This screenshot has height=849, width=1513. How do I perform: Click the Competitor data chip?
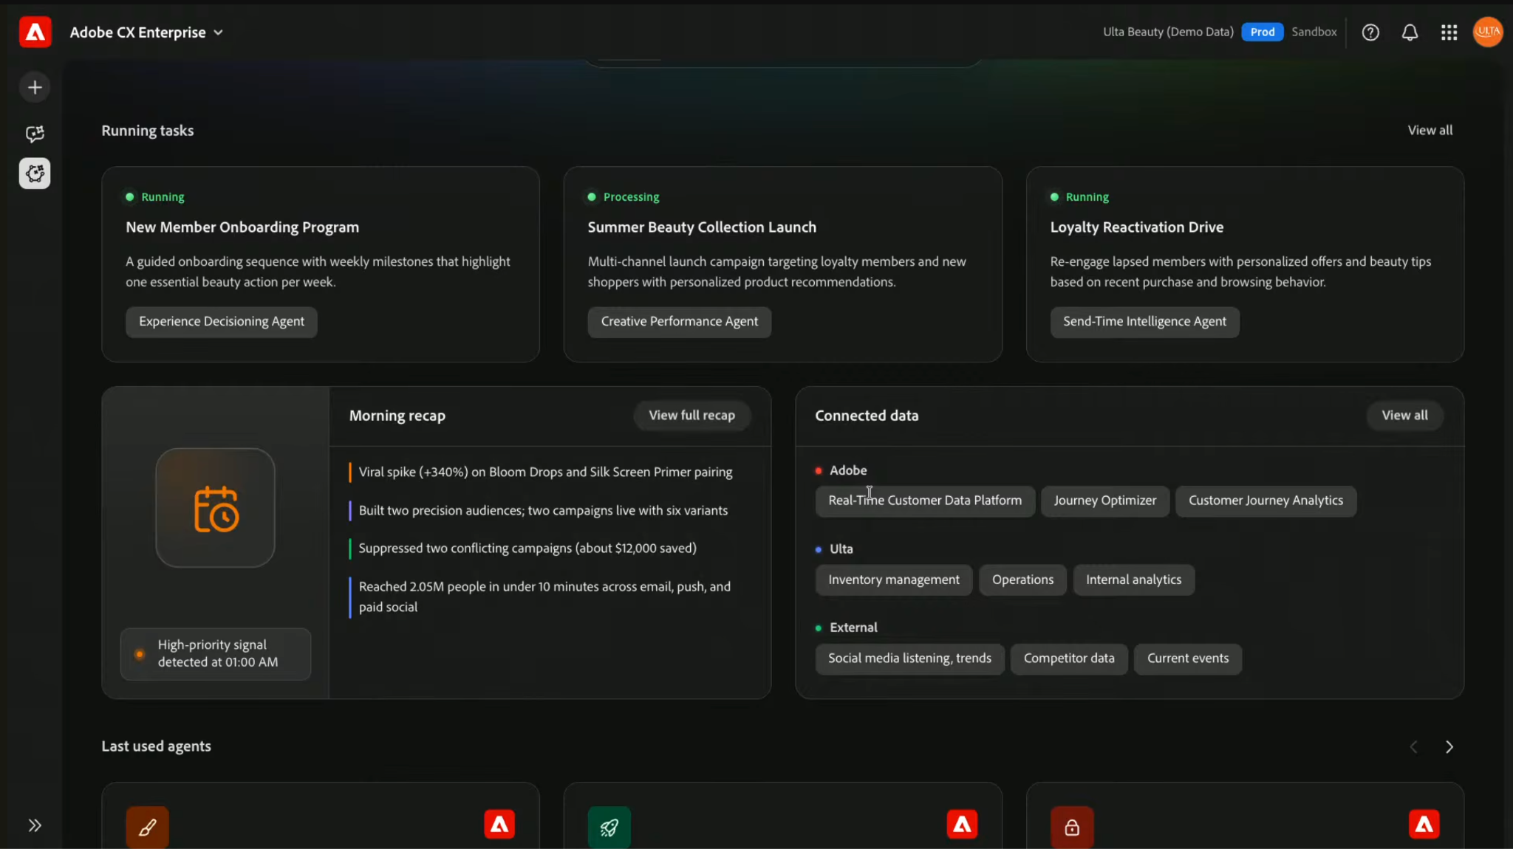point(1069,659)
